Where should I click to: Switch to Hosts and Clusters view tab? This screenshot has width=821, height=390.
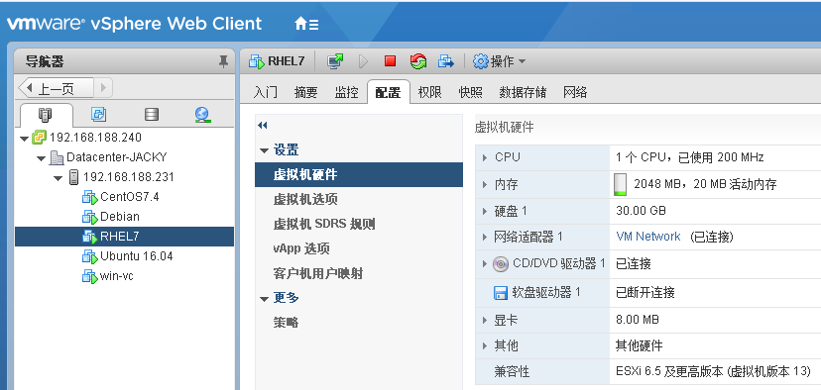point(46,115)
